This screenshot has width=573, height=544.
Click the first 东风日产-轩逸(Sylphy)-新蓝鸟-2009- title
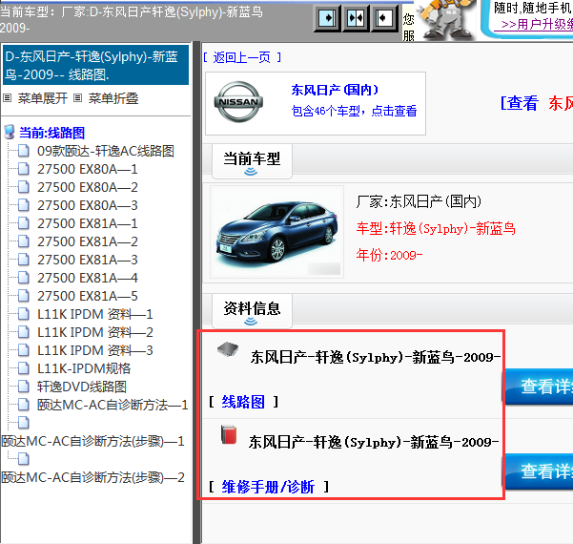point(376,357)
